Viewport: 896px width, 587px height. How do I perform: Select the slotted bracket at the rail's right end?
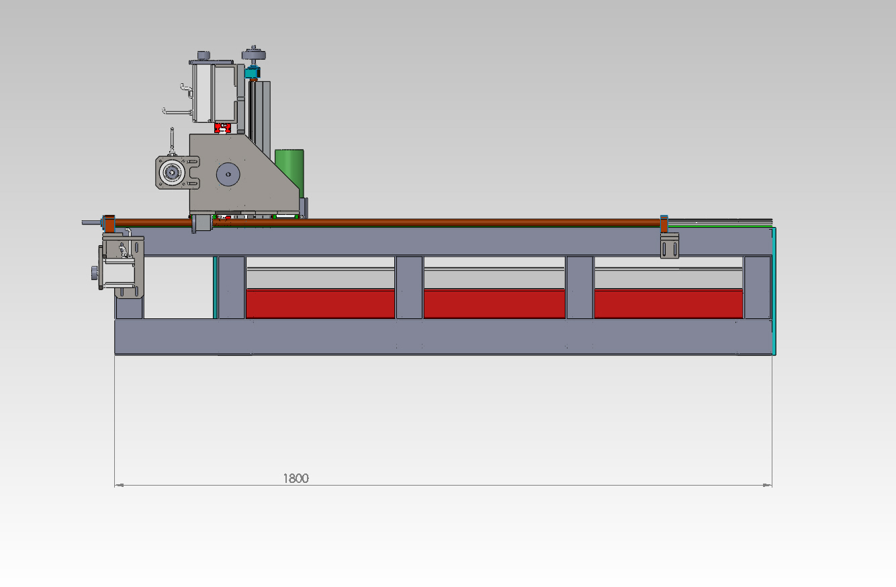670,246
